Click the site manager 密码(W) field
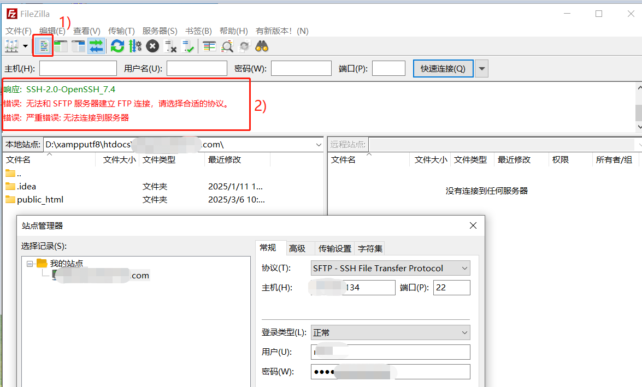The image size is (642, 387). [x=391, y=372]
